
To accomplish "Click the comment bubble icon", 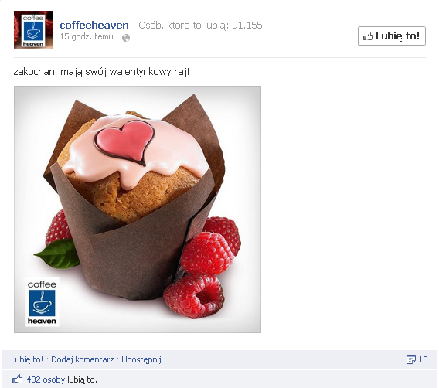I will tap(410, 359).
